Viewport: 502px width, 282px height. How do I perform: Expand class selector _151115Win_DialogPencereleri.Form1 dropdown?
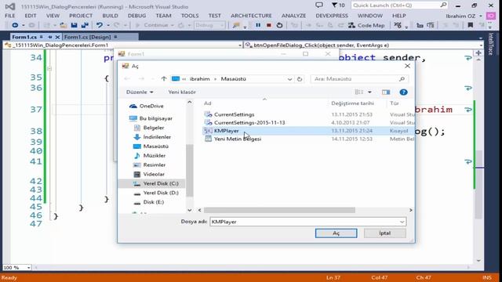[x=240, y=45]
